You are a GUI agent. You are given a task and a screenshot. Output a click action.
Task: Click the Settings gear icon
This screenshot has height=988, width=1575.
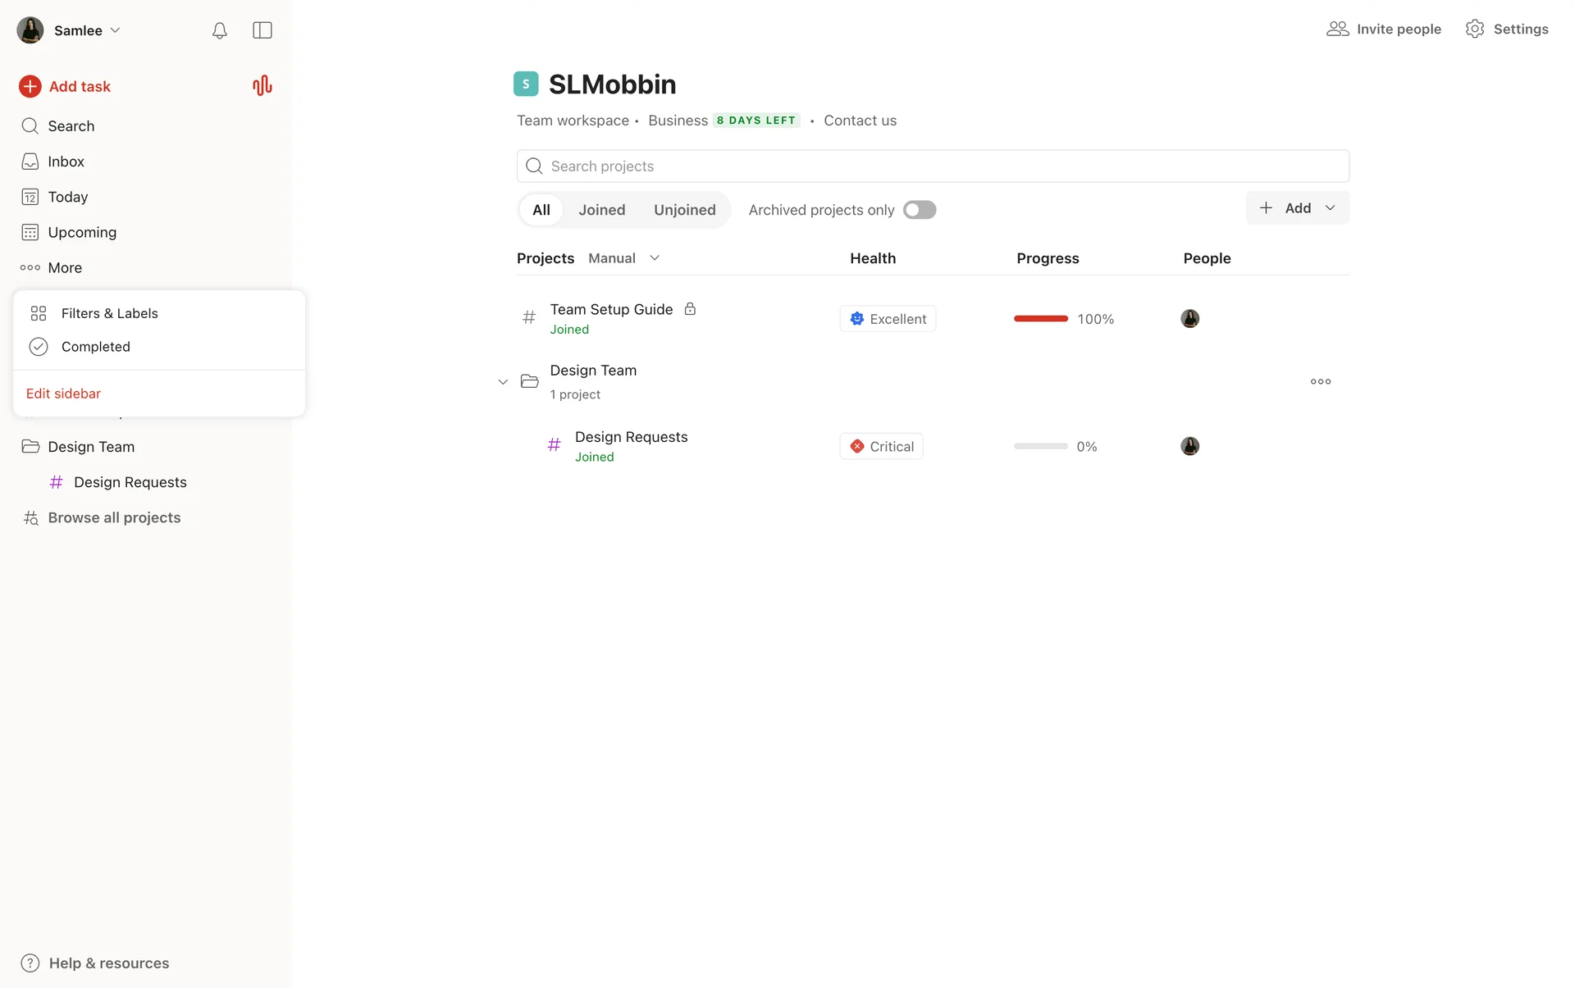[1474, 29]
